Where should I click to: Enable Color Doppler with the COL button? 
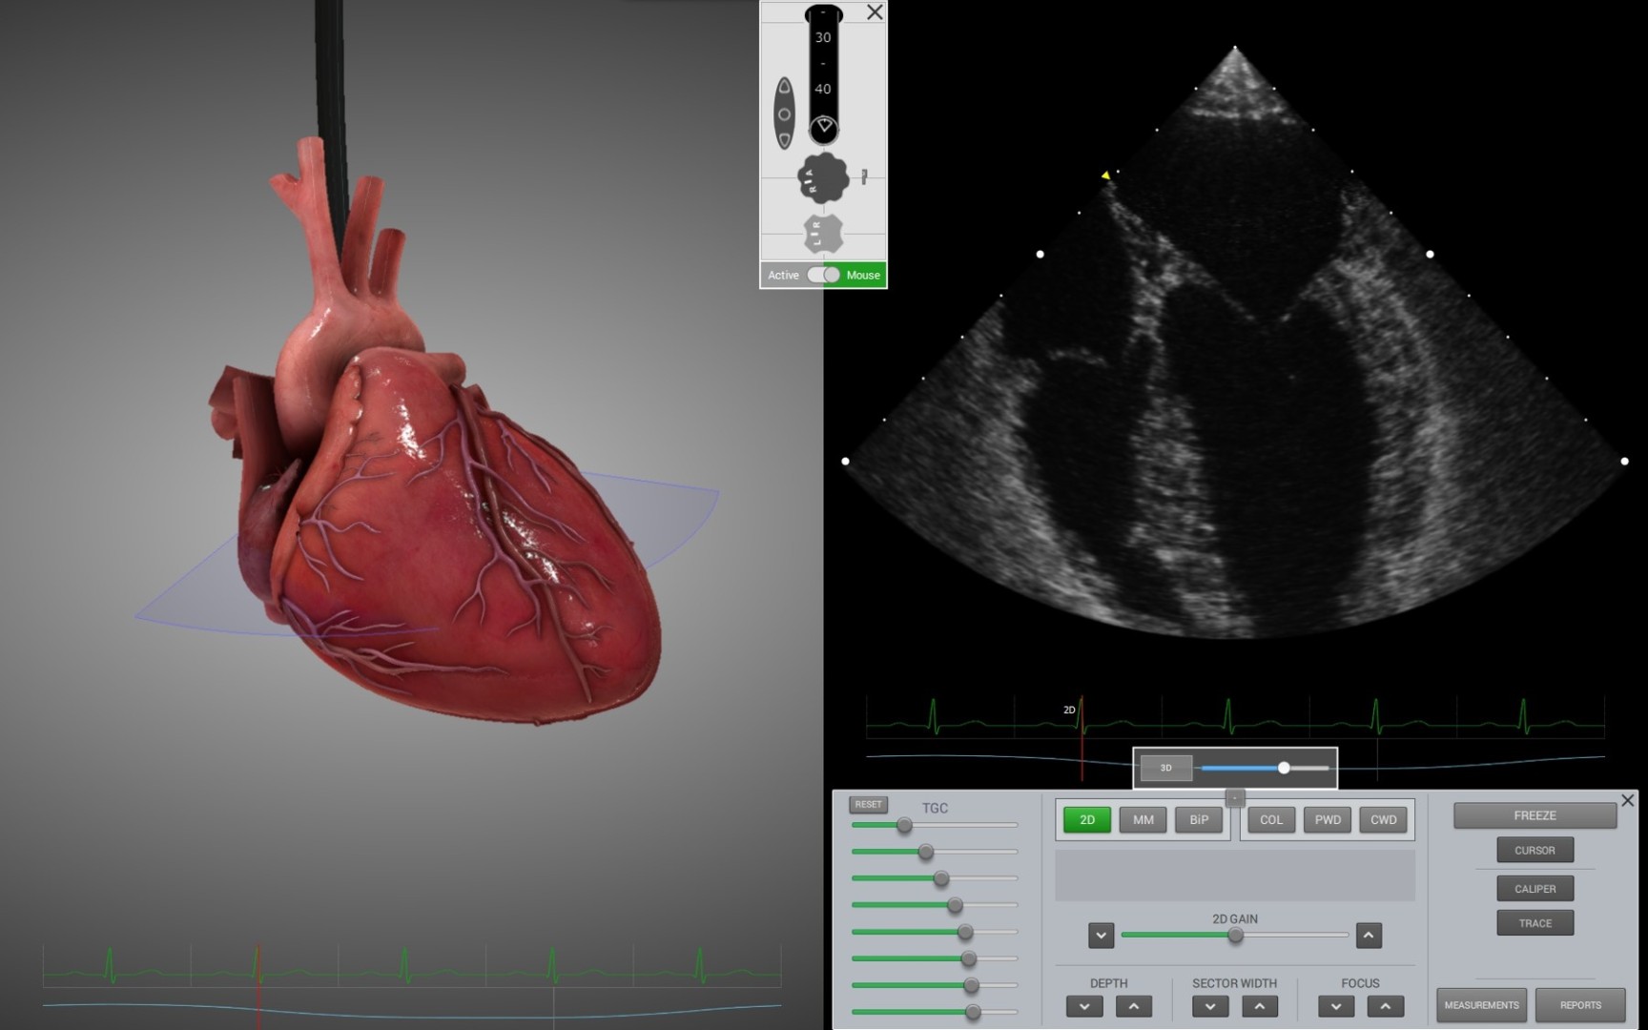tap(1270, 819)
